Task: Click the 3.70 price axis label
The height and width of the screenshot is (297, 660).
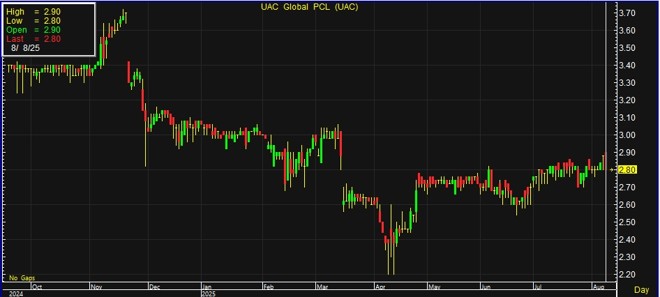Action: click(627, 13)
